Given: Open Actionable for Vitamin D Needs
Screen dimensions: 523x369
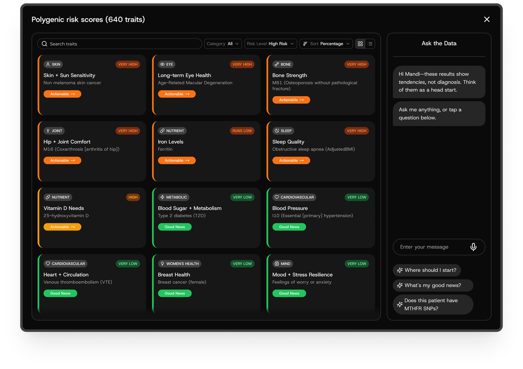Looking at the screenshot, I should tap(62, 227).
